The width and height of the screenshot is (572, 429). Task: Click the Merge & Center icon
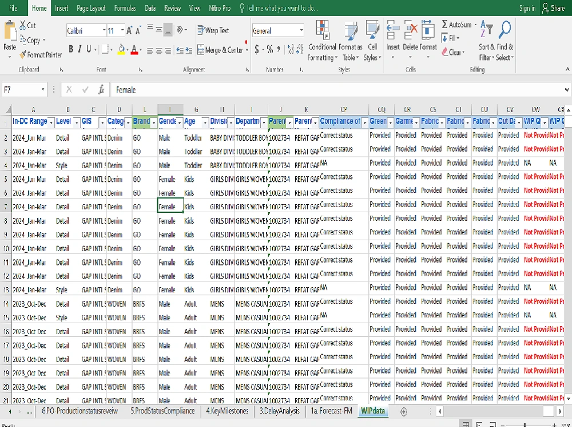tap(201, 50)
